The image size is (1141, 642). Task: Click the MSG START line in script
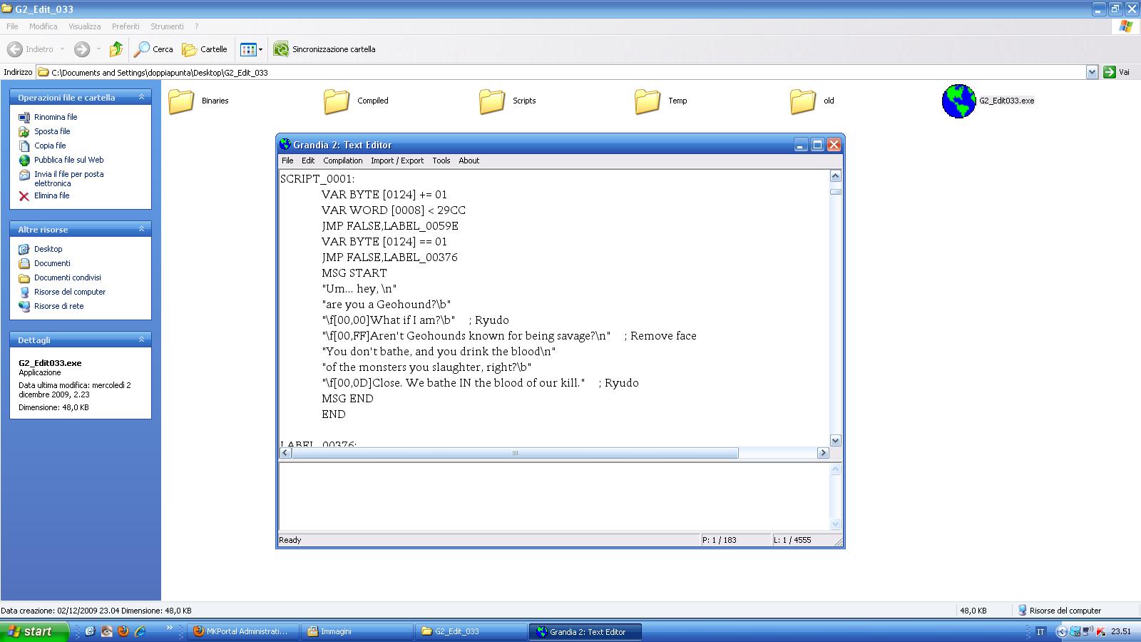[354, 273]
